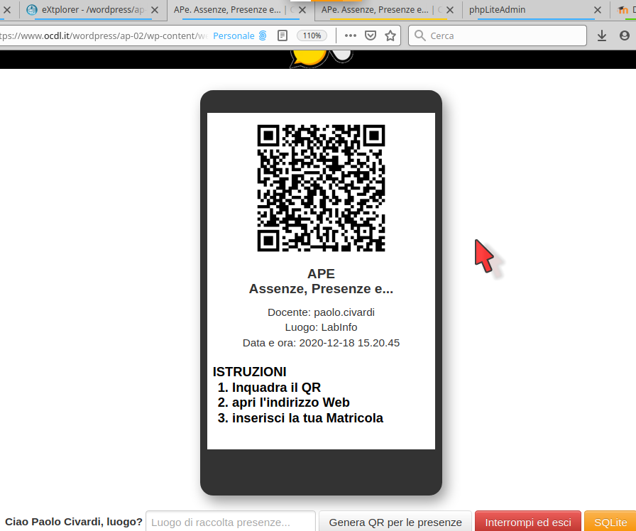Viewport: 636px width, 531px height.
Task: Open the Firefox account icon
Action: (x=625, y=35)
